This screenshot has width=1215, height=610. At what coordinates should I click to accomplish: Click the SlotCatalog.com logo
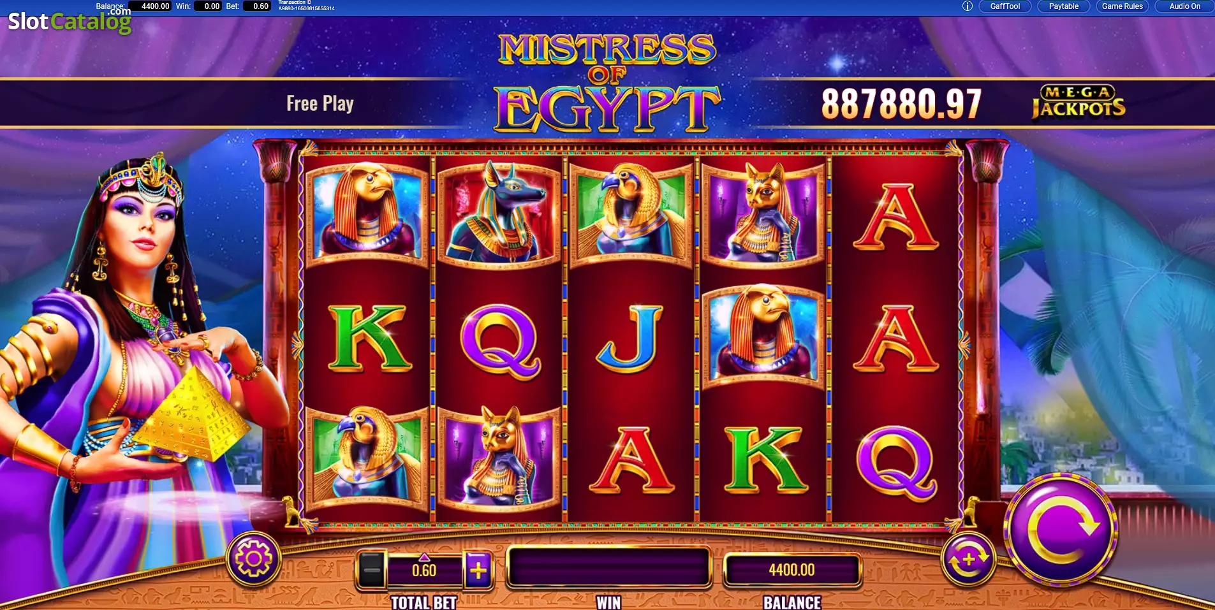70,20
